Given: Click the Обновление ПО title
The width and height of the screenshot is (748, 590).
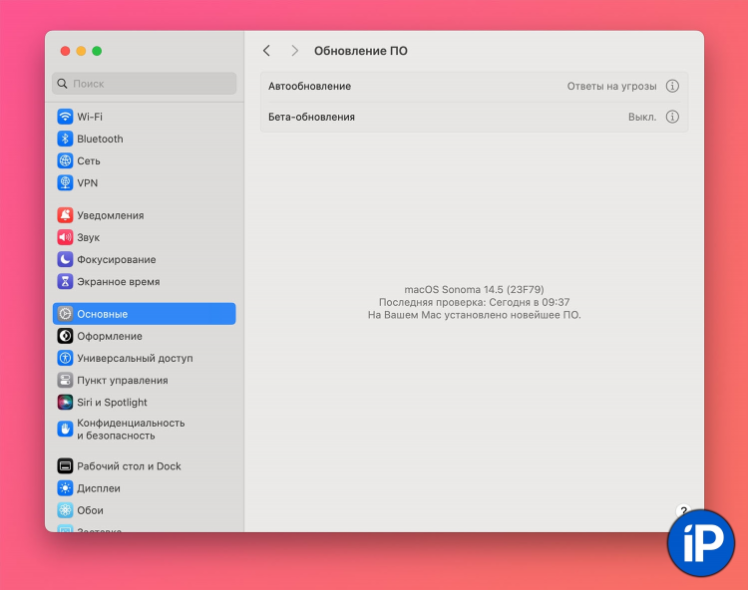Looking at the screenshot, I should pos(361,51).
